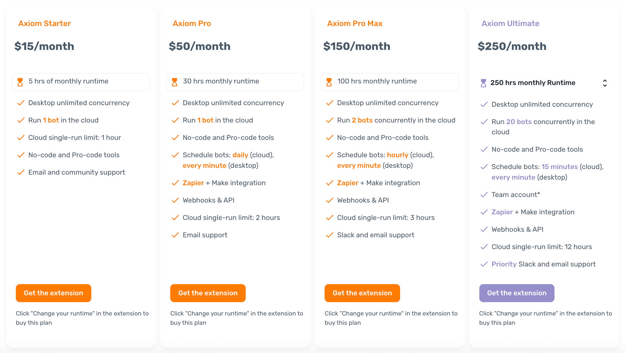The height and width of the screenshot is (353, 625).
Task: Click Get the extension under Axiom Starter
Action: [53, 293]
